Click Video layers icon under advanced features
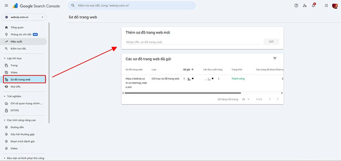 tap(6, 149)
